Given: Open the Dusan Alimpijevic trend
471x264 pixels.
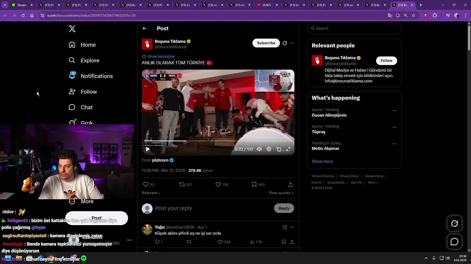Looking at the screenshot, I should tap(329, 115).
